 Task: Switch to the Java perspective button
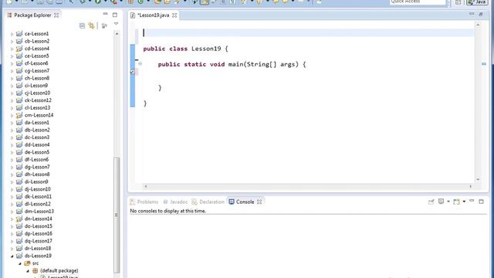coord(476,2)
